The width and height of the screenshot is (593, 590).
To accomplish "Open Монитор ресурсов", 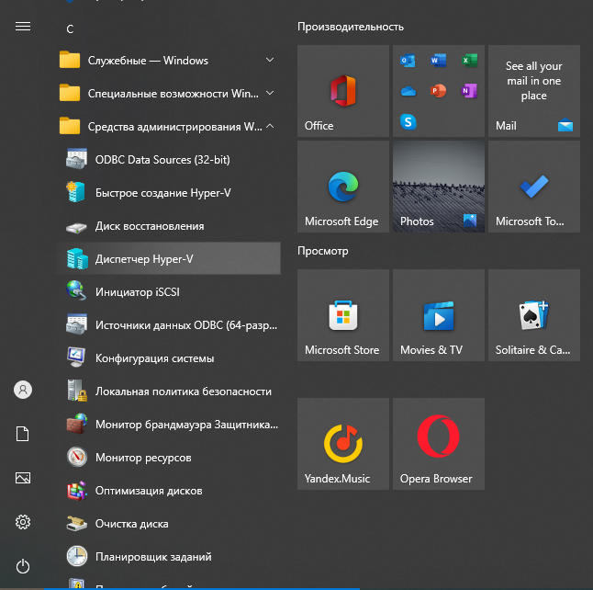I will coord(168,458).
